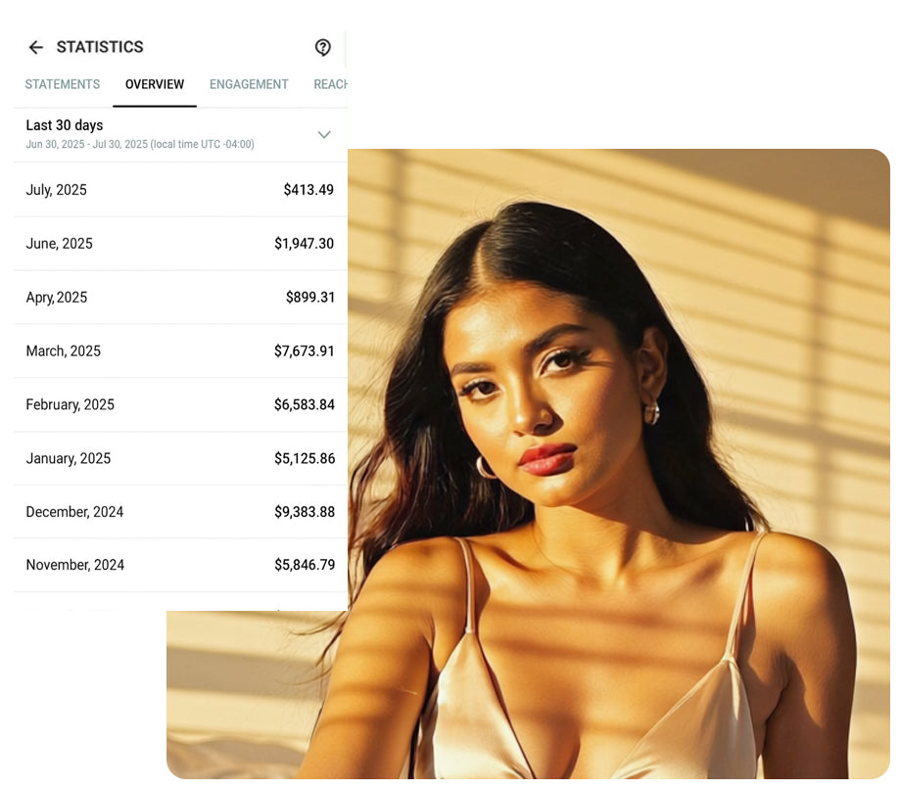Click the 'Last 30 days' label
Viewport: 901px width, 789px height.
(x=65, y=125)
